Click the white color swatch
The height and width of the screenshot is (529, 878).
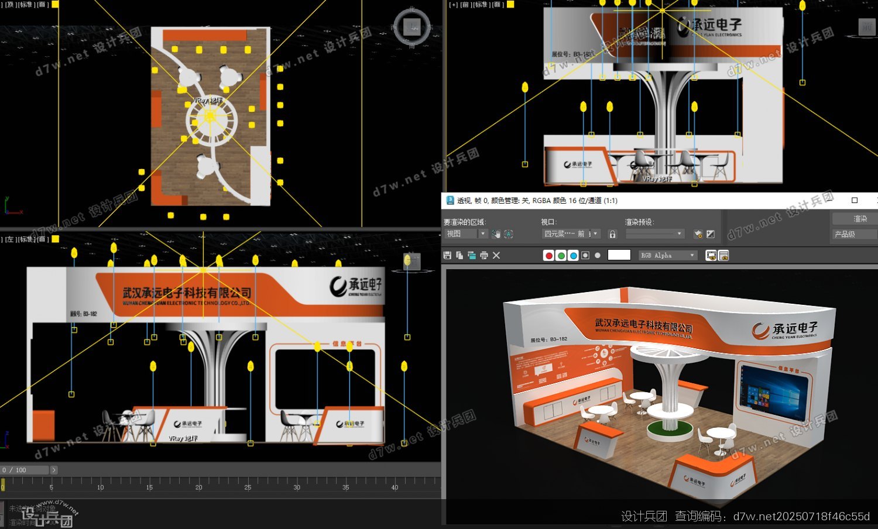coord(619,255)
